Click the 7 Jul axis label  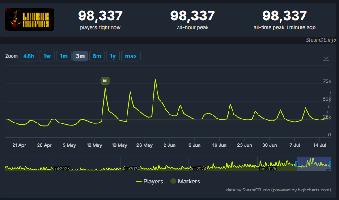(295, 145)
